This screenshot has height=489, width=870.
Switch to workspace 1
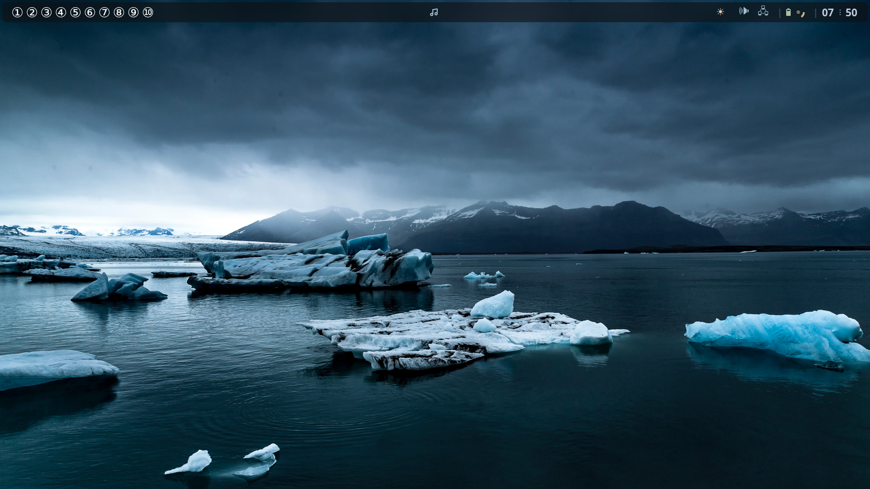click(17, 12)
